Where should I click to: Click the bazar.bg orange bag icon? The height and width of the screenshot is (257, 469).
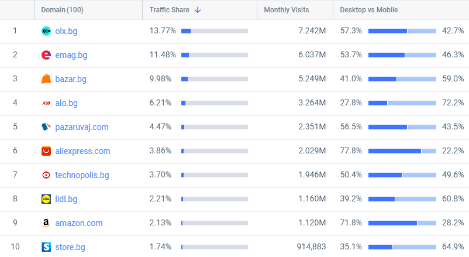click(x=46, y=79)
